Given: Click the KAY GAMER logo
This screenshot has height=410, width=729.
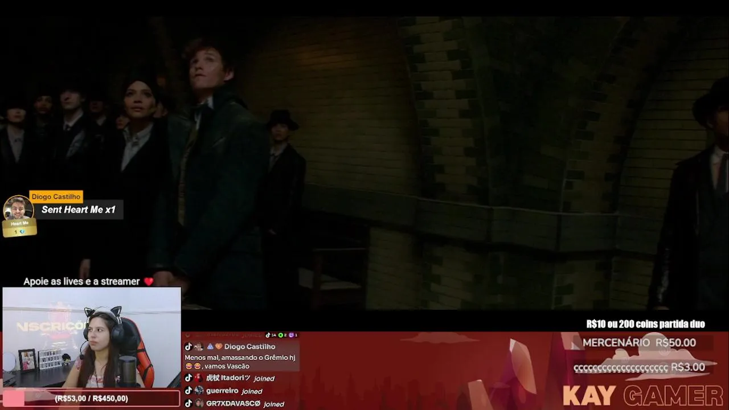Looking at the screenshot, I should (x=643, y=395).
